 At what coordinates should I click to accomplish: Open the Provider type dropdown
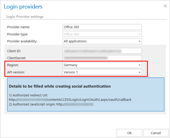(102, 34)
